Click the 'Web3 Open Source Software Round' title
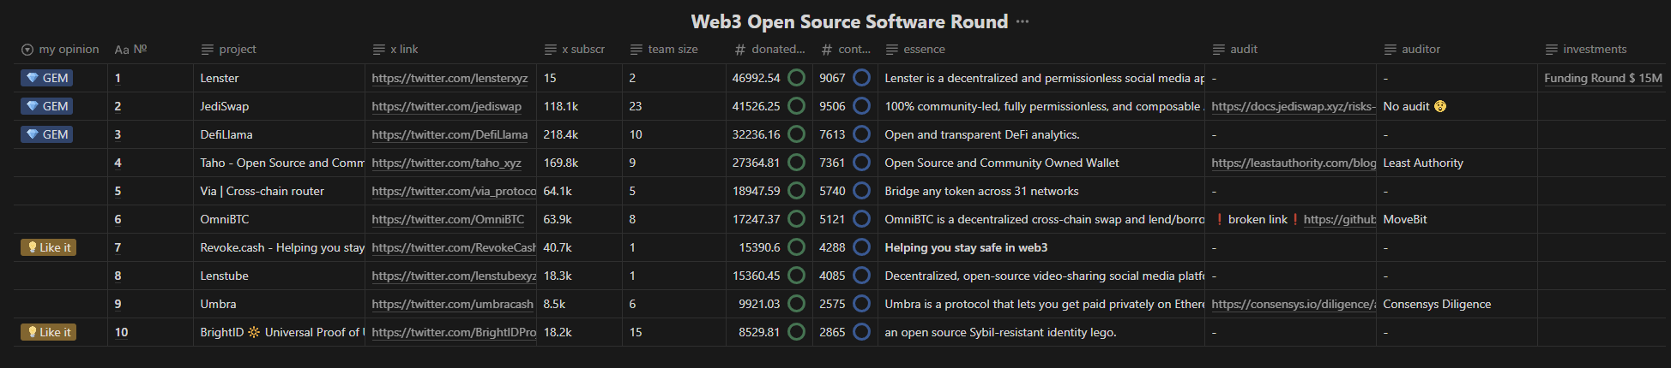This screenshot has width=1671, height=368. (849, 21)
